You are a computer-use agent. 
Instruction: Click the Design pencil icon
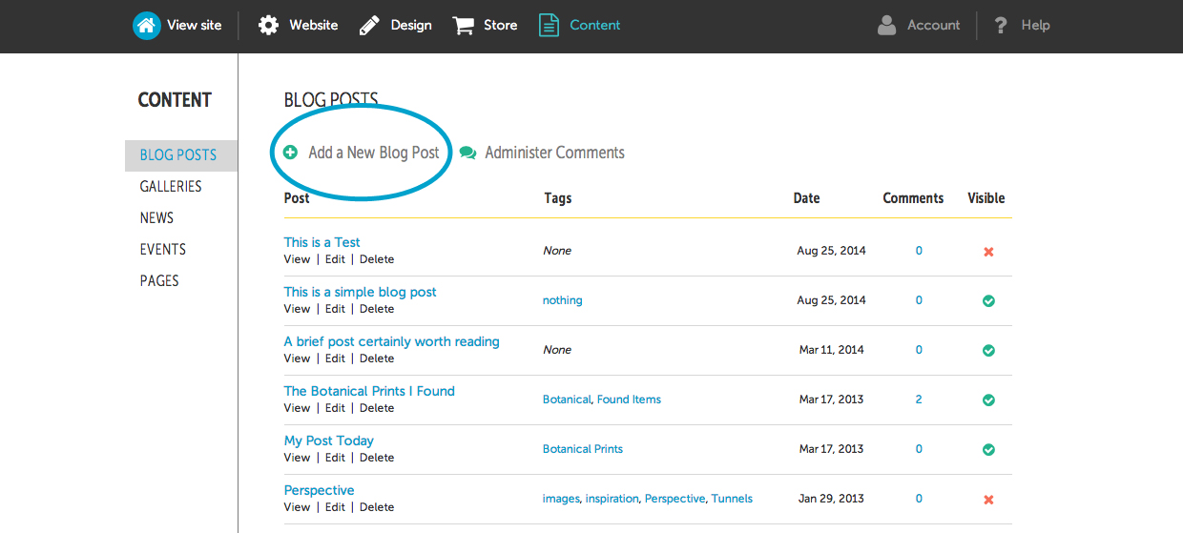click(x=369, y=26)
